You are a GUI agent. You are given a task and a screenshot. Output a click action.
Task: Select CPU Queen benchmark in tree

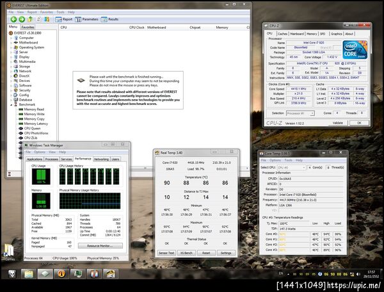[x=32, y=128]
